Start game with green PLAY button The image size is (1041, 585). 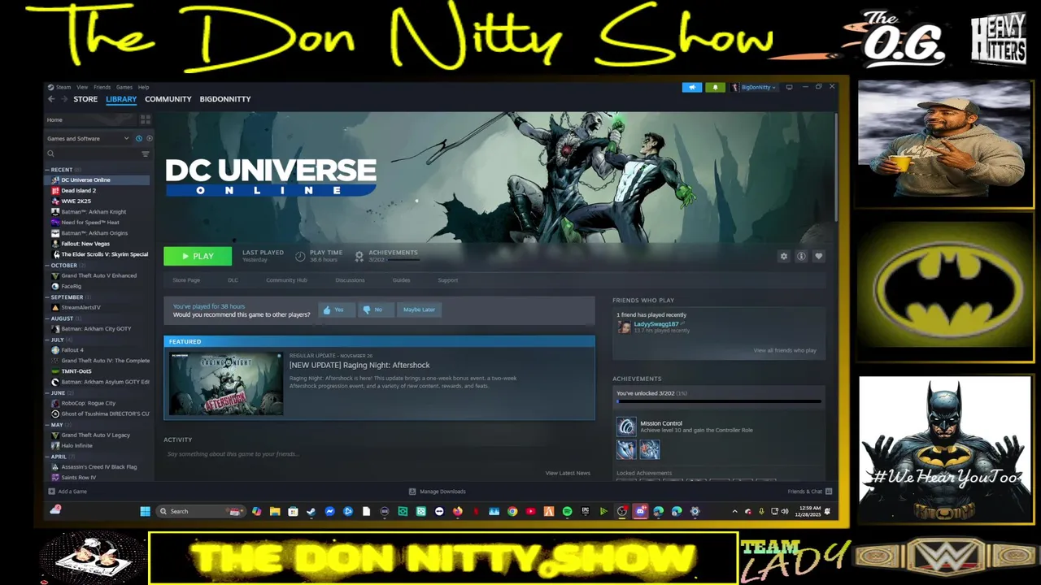198,256
